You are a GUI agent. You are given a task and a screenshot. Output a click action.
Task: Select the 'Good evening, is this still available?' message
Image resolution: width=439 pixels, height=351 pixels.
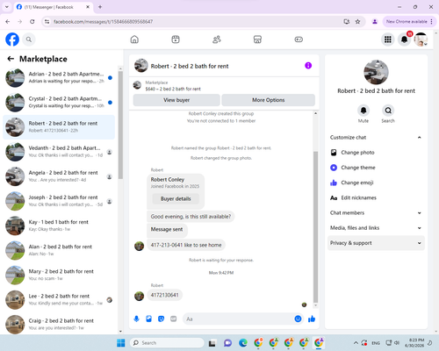[191, 217]
